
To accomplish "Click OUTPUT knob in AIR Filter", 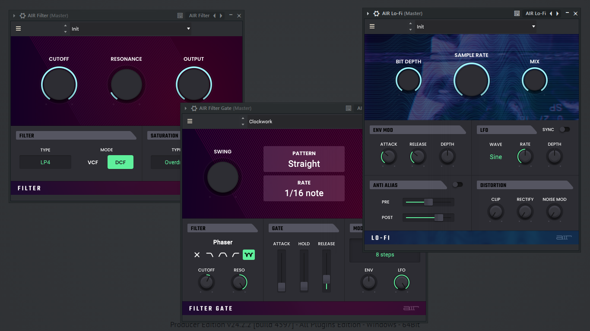I will click(x=194, y=84).
